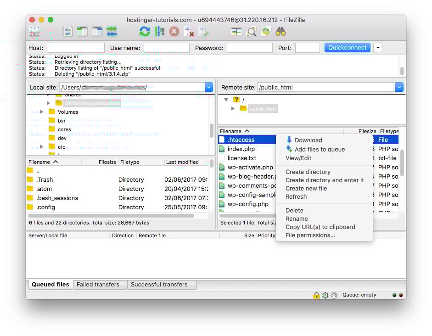Click the .htaccess file icon

(x=222, y=140)
